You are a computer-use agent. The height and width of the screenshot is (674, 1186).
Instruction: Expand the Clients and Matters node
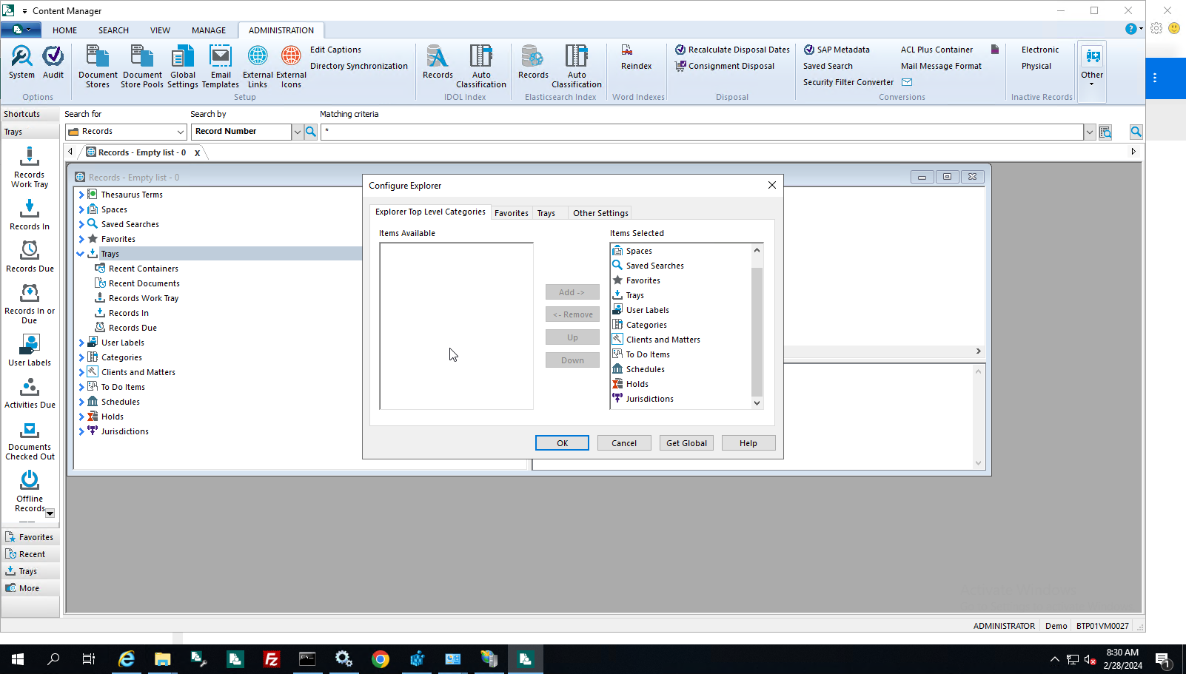coord(81,372)
